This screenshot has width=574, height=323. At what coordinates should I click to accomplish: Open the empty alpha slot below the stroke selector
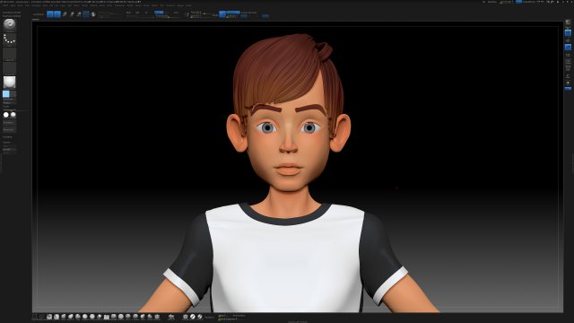pyautogui.click(x=10, y=54)
